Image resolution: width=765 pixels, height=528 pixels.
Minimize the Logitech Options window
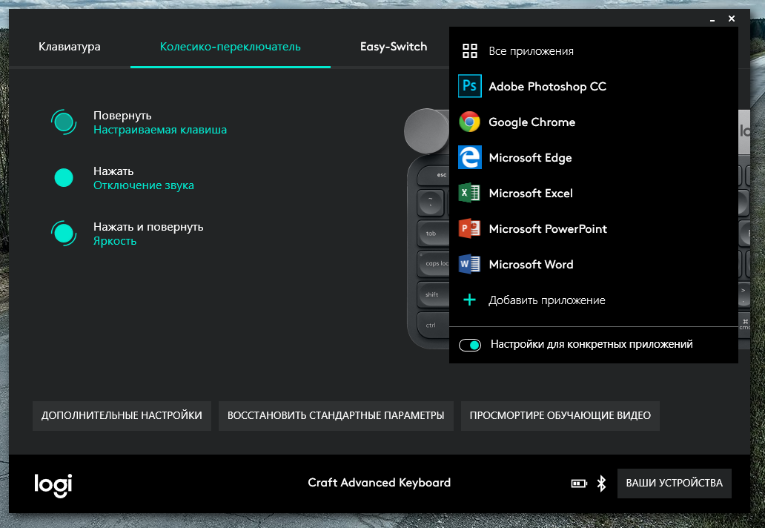point(712,19)
